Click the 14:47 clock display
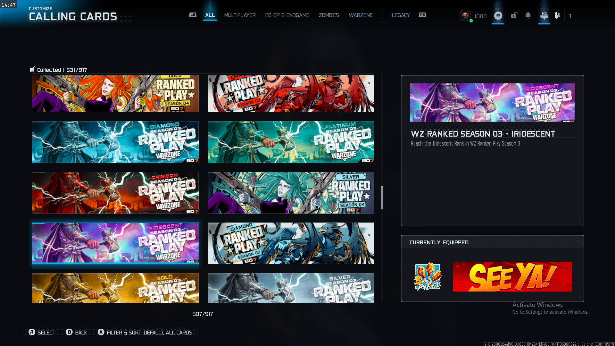Screen dimensions: 615x346 point(9,5)
